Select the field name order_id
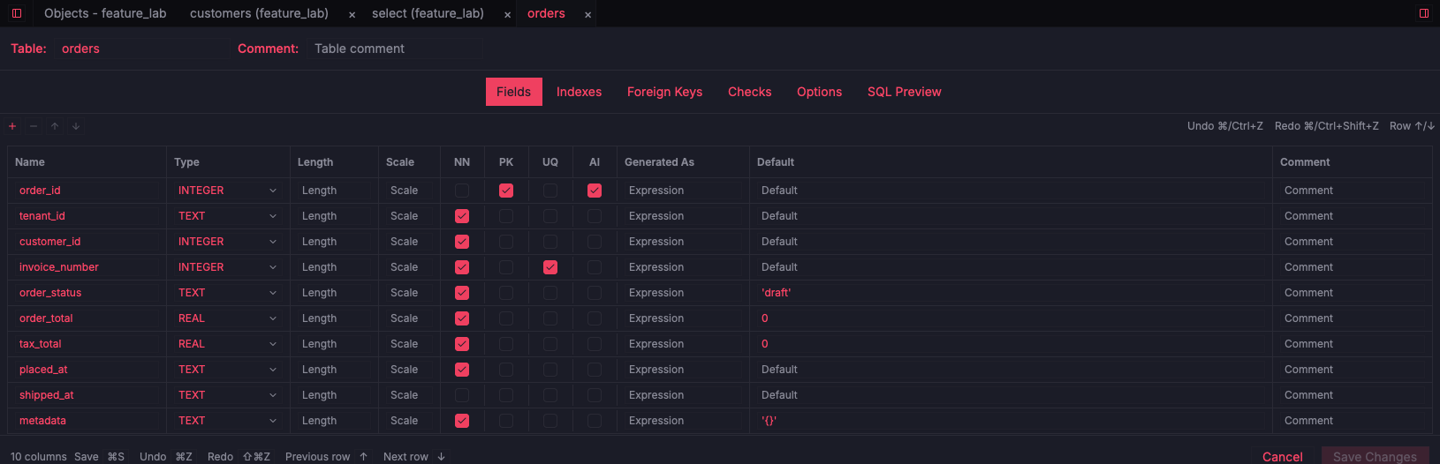The height and width of the screenshot is (464, 1440). [x=87, y=191]
